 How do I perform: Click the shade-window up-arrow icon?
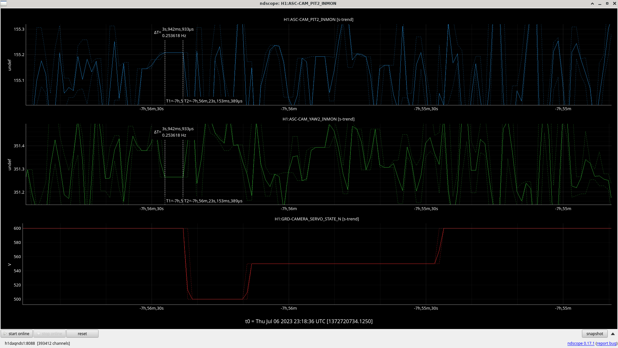592,4
